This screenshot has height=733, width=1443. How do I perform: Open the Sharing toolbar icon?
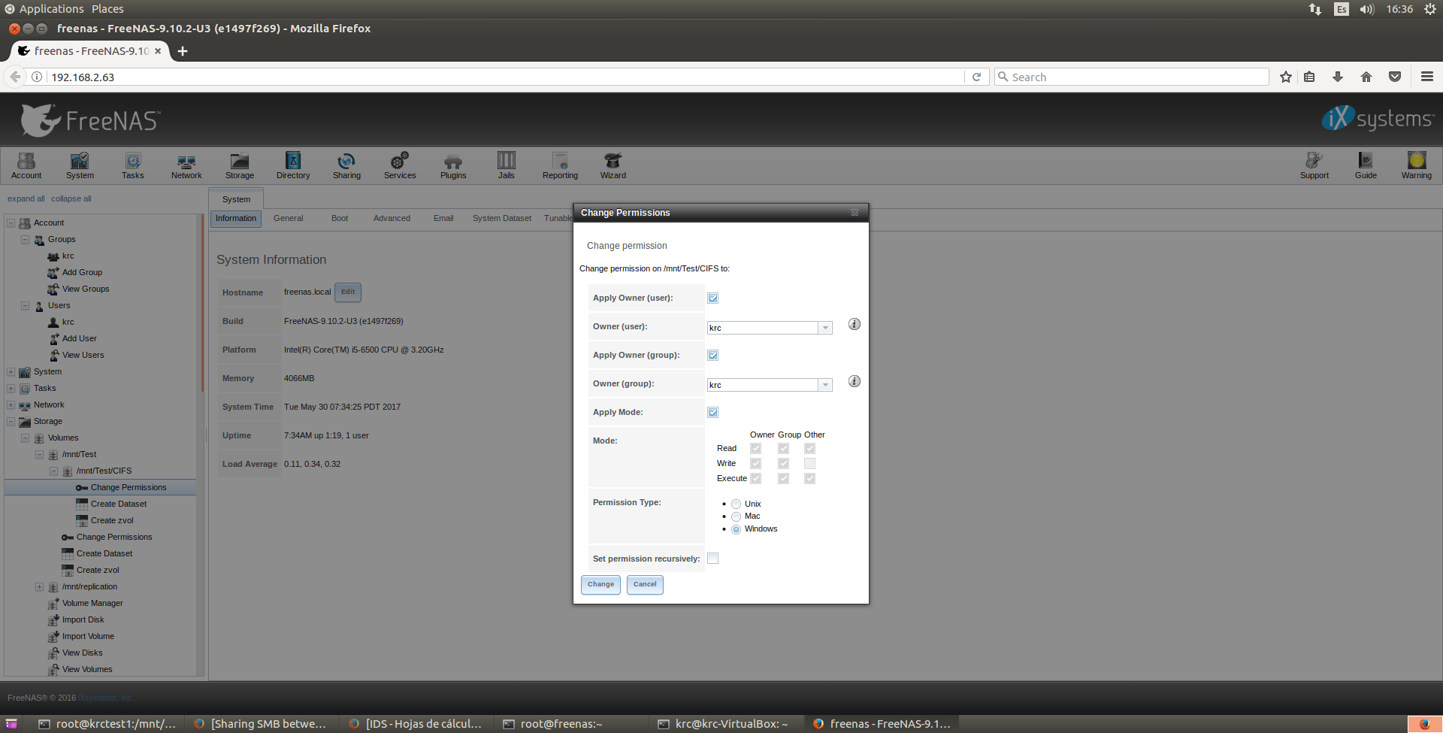(346, 165)
